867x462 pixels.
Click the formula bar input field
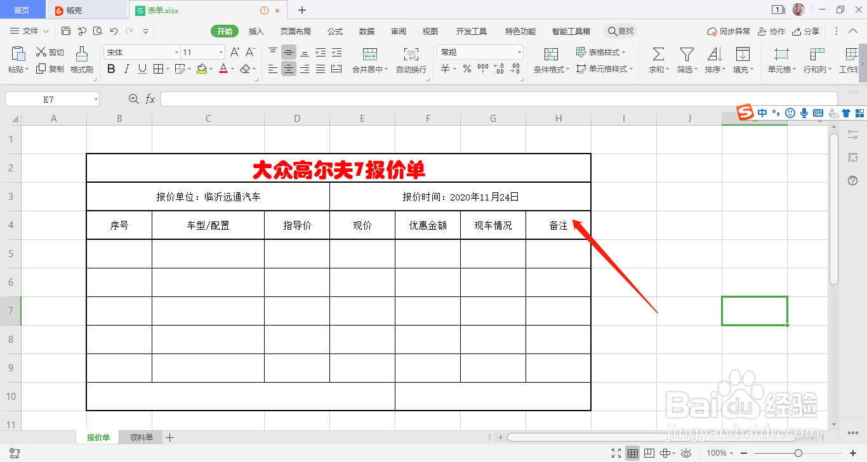(499, 99)
